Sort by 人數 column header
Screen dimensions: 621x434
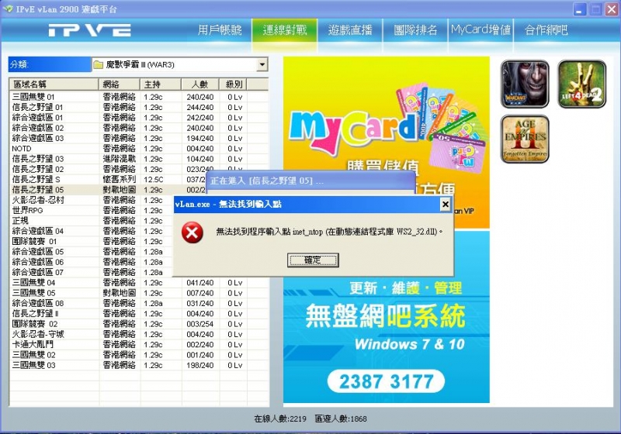click(x=200, y=84)
